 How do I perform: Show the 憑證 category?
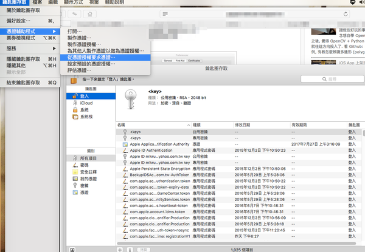[91, 192]
